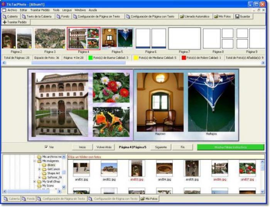The width and height of the screenshot is (270, 207).
Task: Expand the Softonic folder node
Action: [39, 177]
